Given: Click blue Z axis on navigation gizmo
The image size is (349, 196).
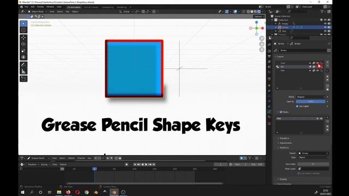Looking at the screenshot, I should (x=256, y=22).
